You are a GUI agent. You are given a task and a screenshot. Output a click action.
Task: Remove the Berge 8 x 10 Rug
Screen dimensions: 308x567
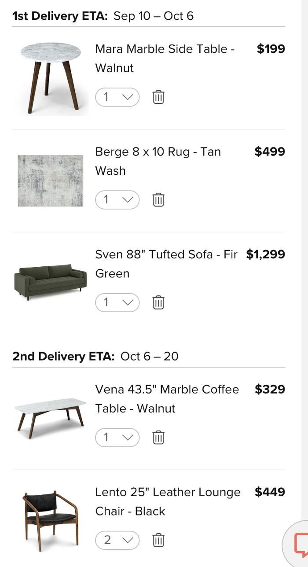(158, 200)
